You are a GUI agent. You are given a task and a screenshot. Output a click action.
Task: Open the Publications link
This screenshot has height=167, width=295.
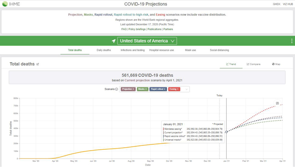pos(155,29)
